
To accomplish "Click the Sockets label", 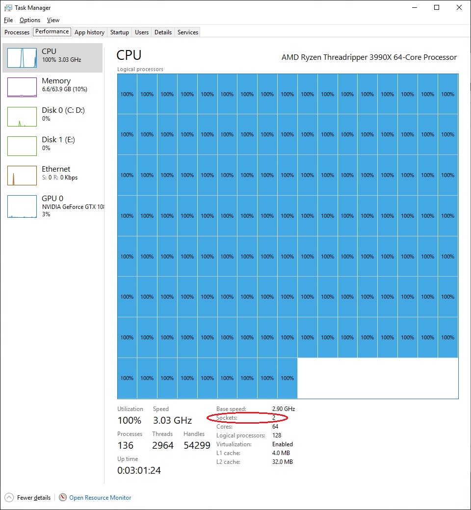I will [x=227, y=418].
